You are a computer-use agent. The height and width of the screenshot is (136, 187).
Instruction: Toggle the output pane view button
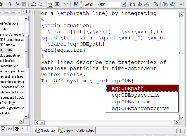57,4
